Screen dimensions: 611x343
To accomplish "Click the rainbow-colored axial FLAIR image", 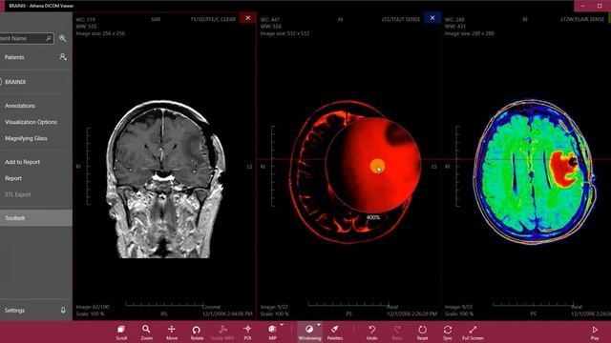I will (534, 171).
